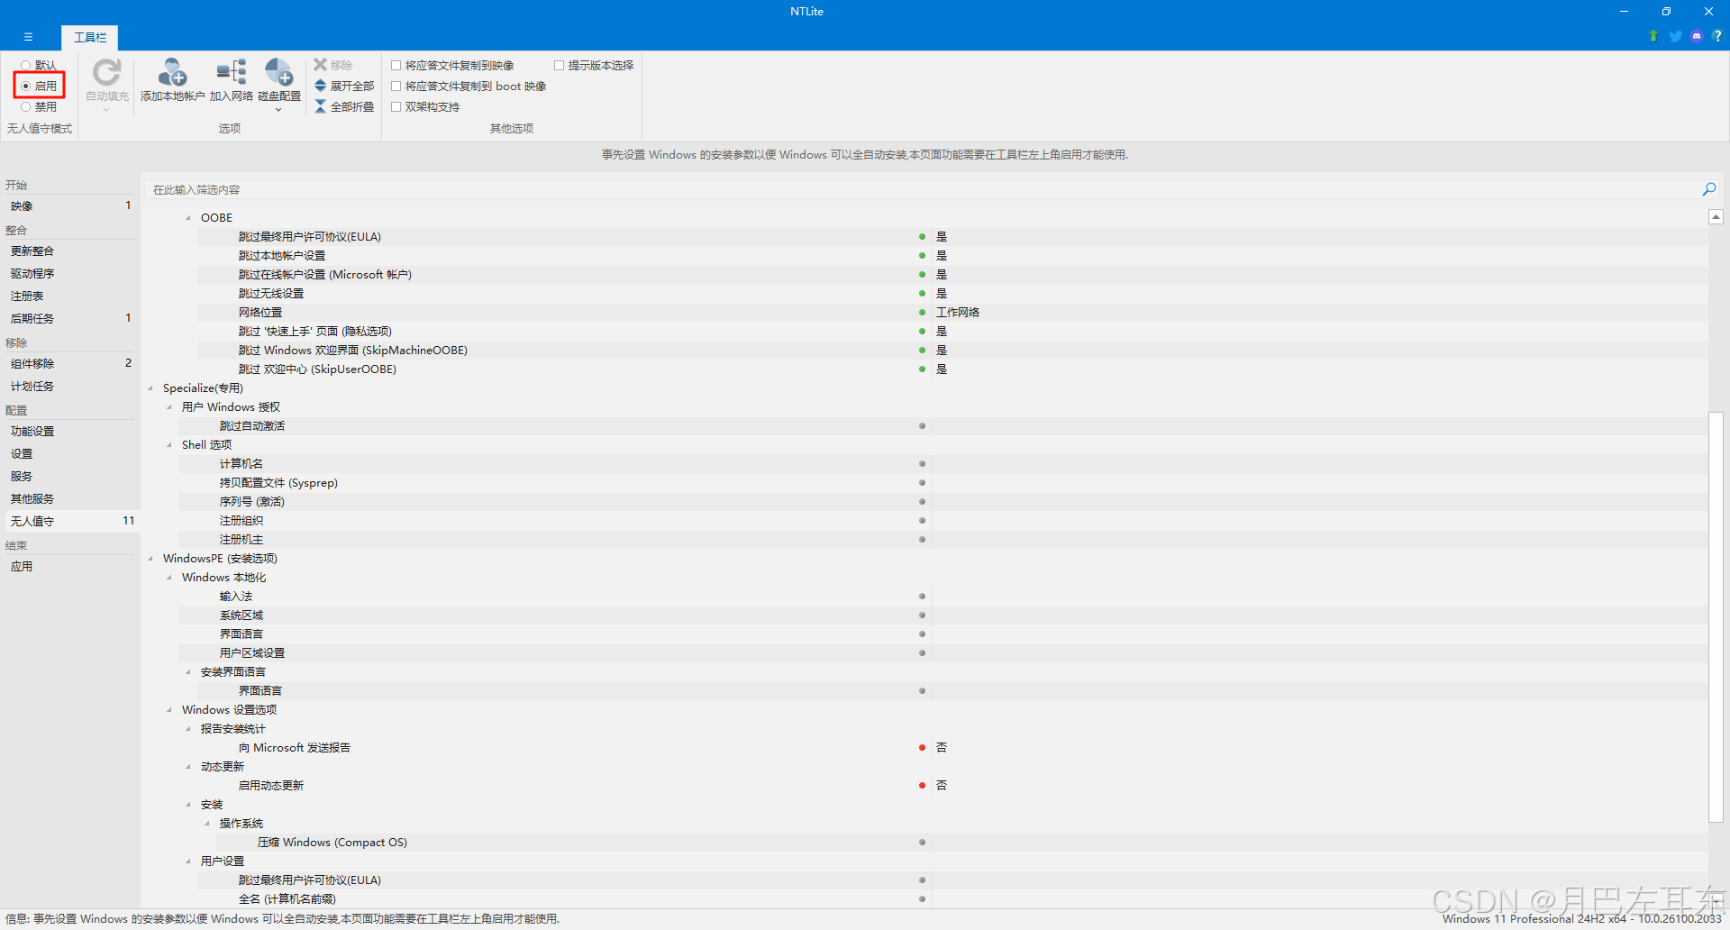Image resolution: width=1730 pixels, height=930 pixels.
Task: Select 序列号 (激活) row
Action: coord(942,502)
